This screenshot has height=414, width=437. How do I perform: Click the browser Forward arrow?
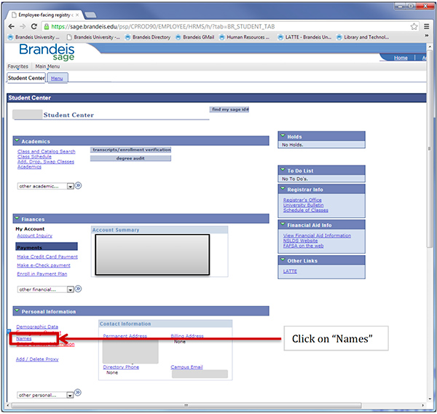(23, 26)
